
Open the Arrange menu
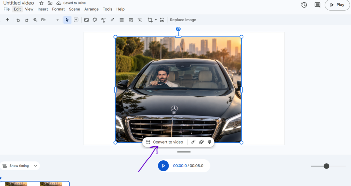[91, 9]
